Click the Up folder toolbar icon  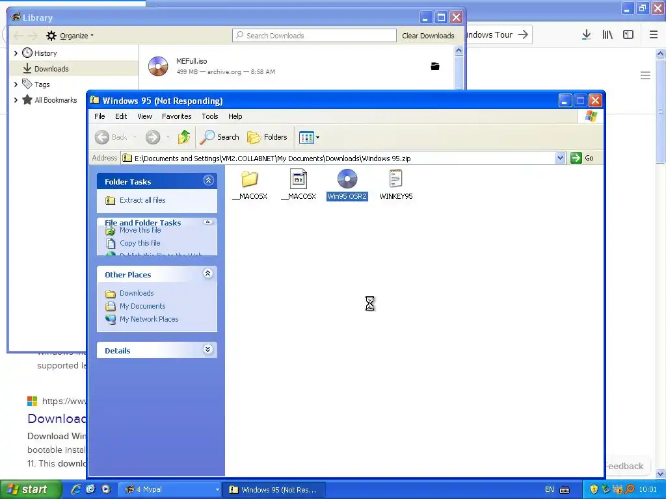(183, 137)
